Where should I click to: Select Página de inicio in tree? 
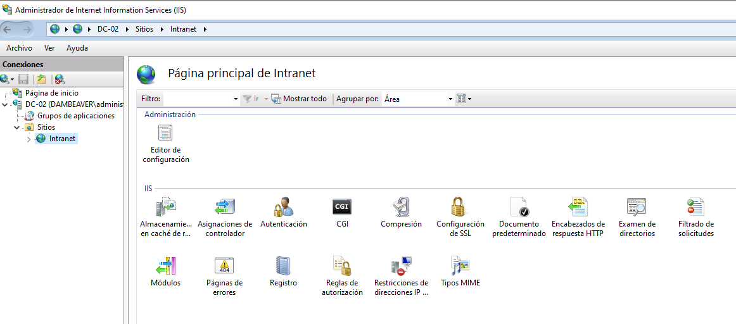(52, 93)
